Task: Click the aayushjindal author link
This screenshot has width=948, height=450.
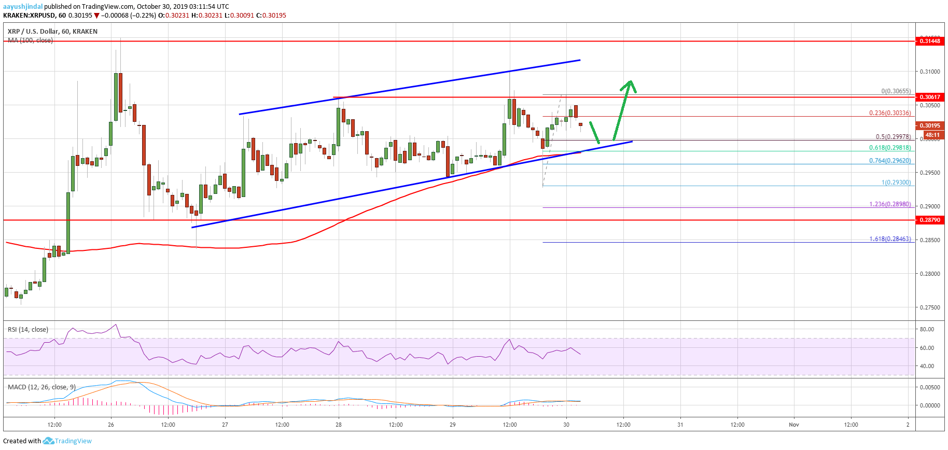Action: pos(23,7)
